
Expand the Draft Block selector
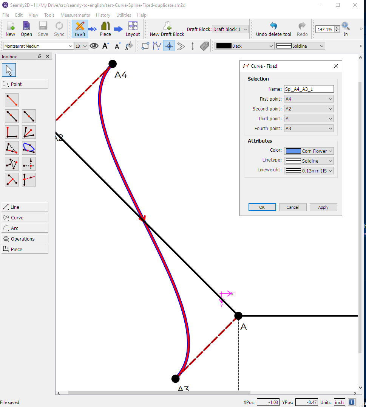coord(230,29)
